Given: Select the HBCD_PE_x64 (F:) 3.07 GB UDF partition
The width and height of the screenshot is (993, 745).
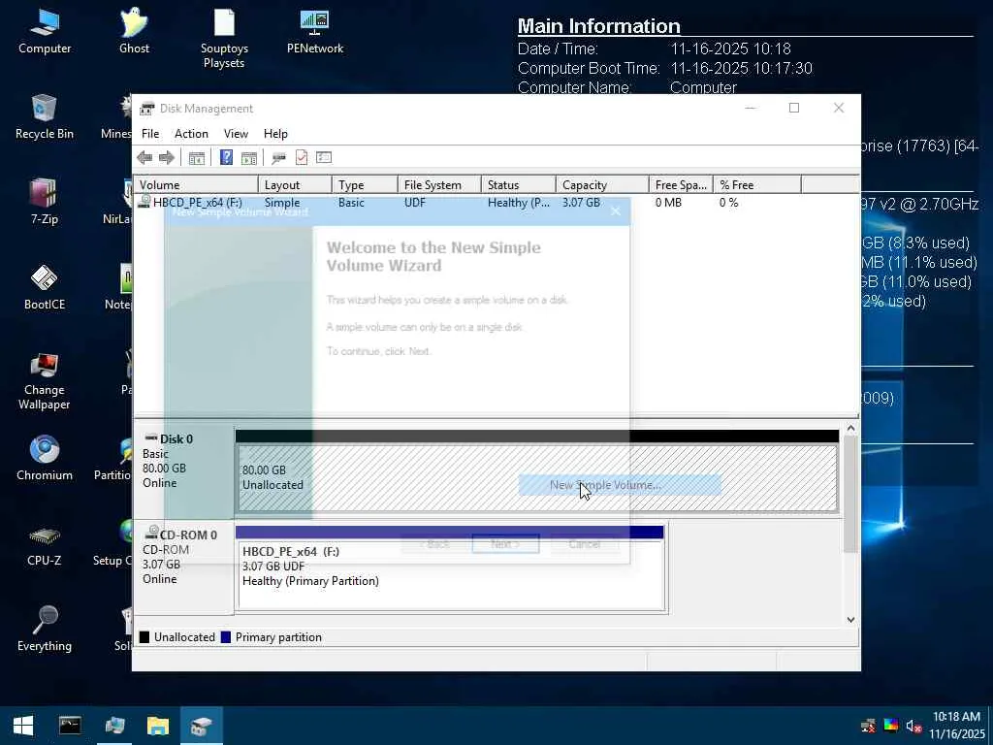Looking at the screenshot, I should click(451, 573).
